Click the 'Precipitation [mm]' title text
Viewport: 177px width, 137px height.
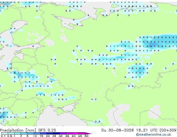tap(18, 130)
